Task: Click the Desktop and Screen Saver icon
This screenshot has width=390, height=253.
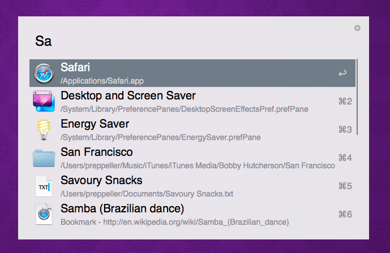Action: (44, 102)
